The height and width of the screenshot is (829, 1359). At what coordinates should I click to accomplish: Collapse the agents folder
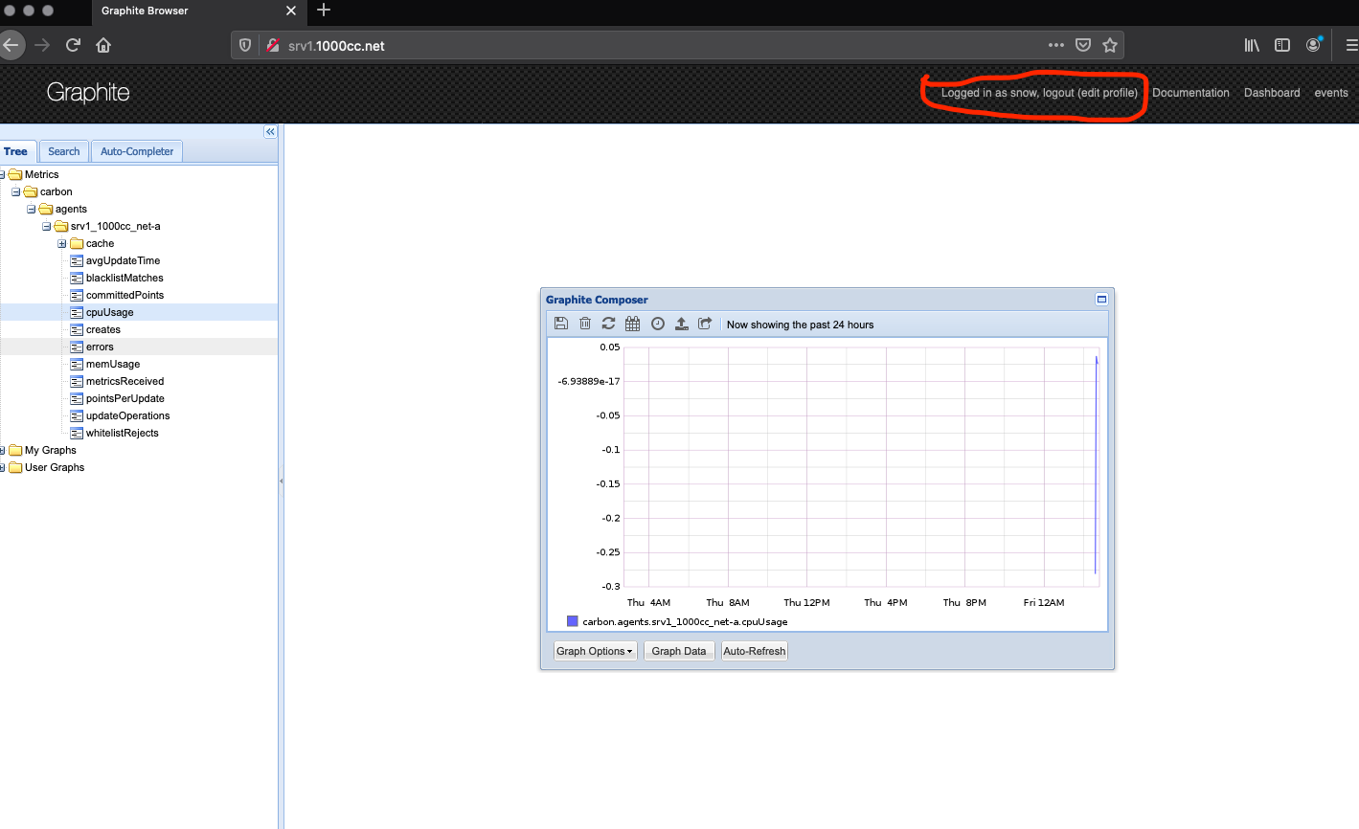32,209
